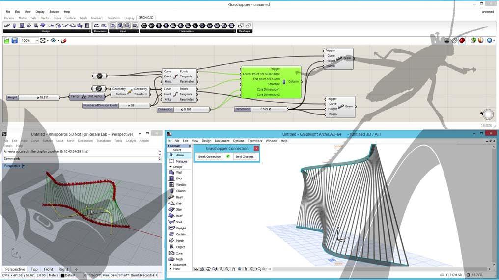499x280 pixels.
Task: Close the Grasshopper Connection palette
Action: [x=256, y=148]
